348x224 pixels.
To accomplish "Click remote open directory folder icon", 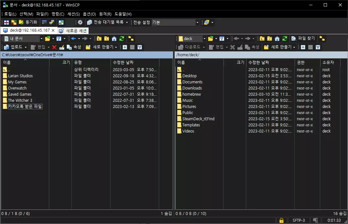I will coord(211,39).
